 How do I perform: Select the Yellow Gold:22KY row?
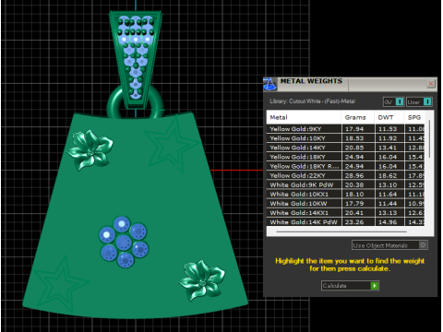coord(345,175)
